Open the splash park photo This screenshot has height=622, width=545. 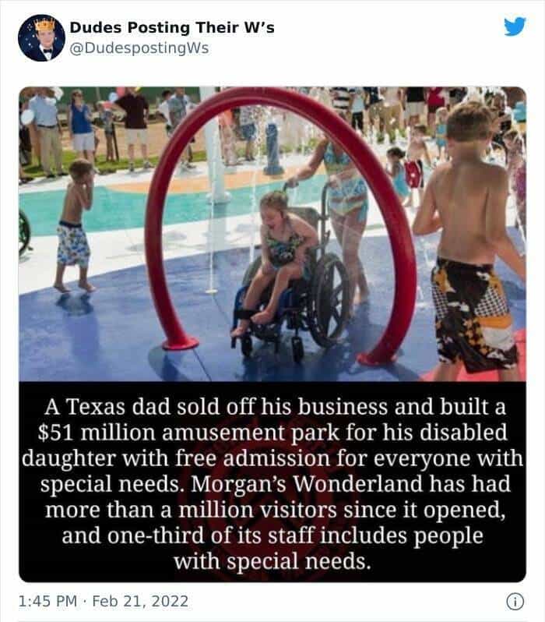click(x=272, y=234)
